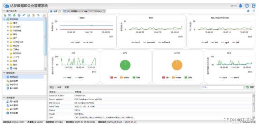259x125 pixels.
Task: Select the 概述 overview sub-tab
Action: click(52, 87)
